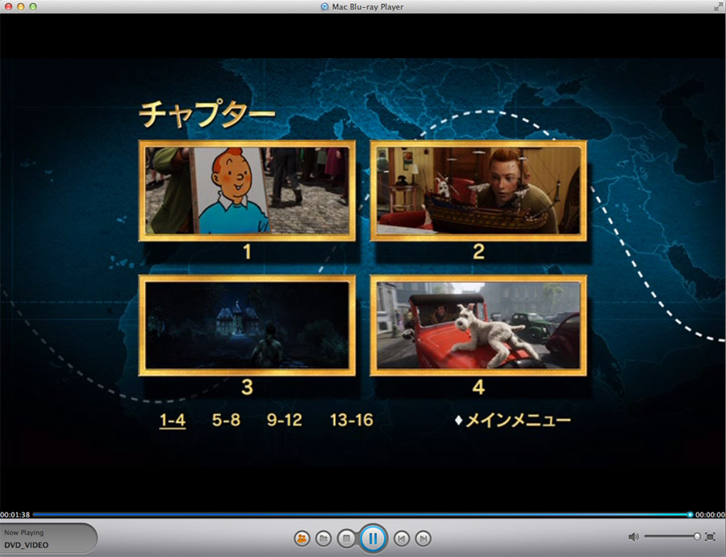
Task: Return to メインメニュー main menu
Action: 513,420
